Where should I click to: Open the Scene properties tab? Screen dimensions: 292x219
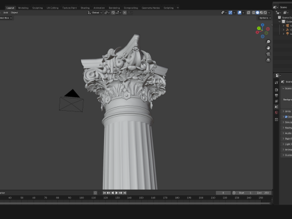coord(276,106)
